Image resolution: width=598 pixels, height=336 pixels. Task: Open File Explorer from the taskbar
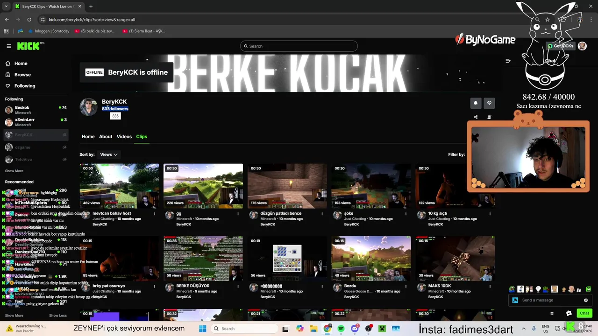[313, 329]
